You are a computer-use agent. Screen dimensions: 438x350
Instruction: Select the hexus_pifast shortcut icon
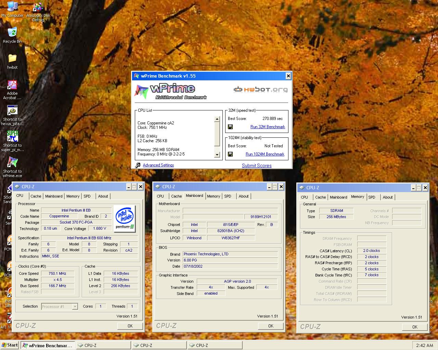pyautogui.click(x=12, y=115)
